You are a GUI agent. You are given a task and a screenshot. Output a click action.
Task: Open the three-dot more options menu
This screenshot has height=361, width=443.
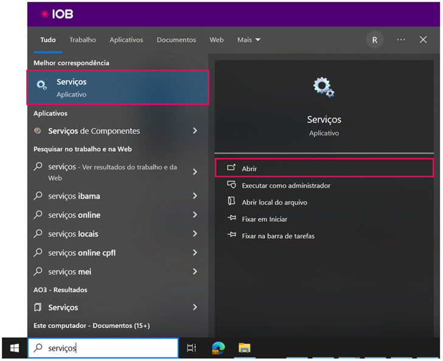pyautogui.click(x=400, y=40)
